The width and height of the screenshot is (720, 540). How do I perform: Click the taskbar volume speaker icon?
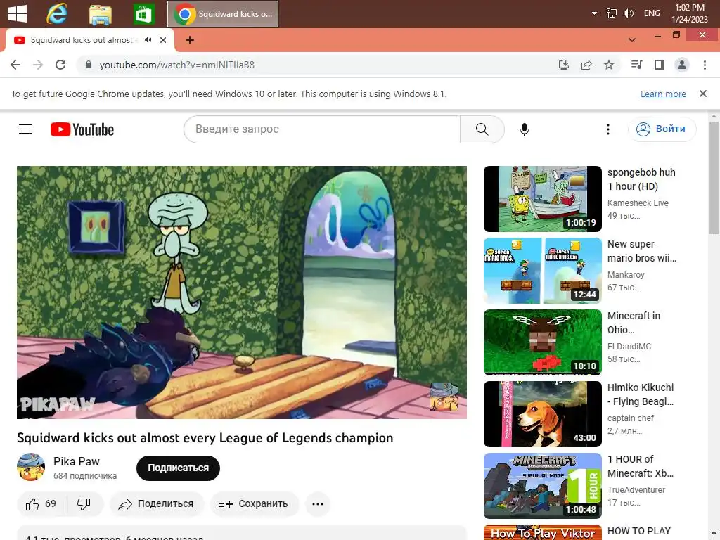coord(628,13)
